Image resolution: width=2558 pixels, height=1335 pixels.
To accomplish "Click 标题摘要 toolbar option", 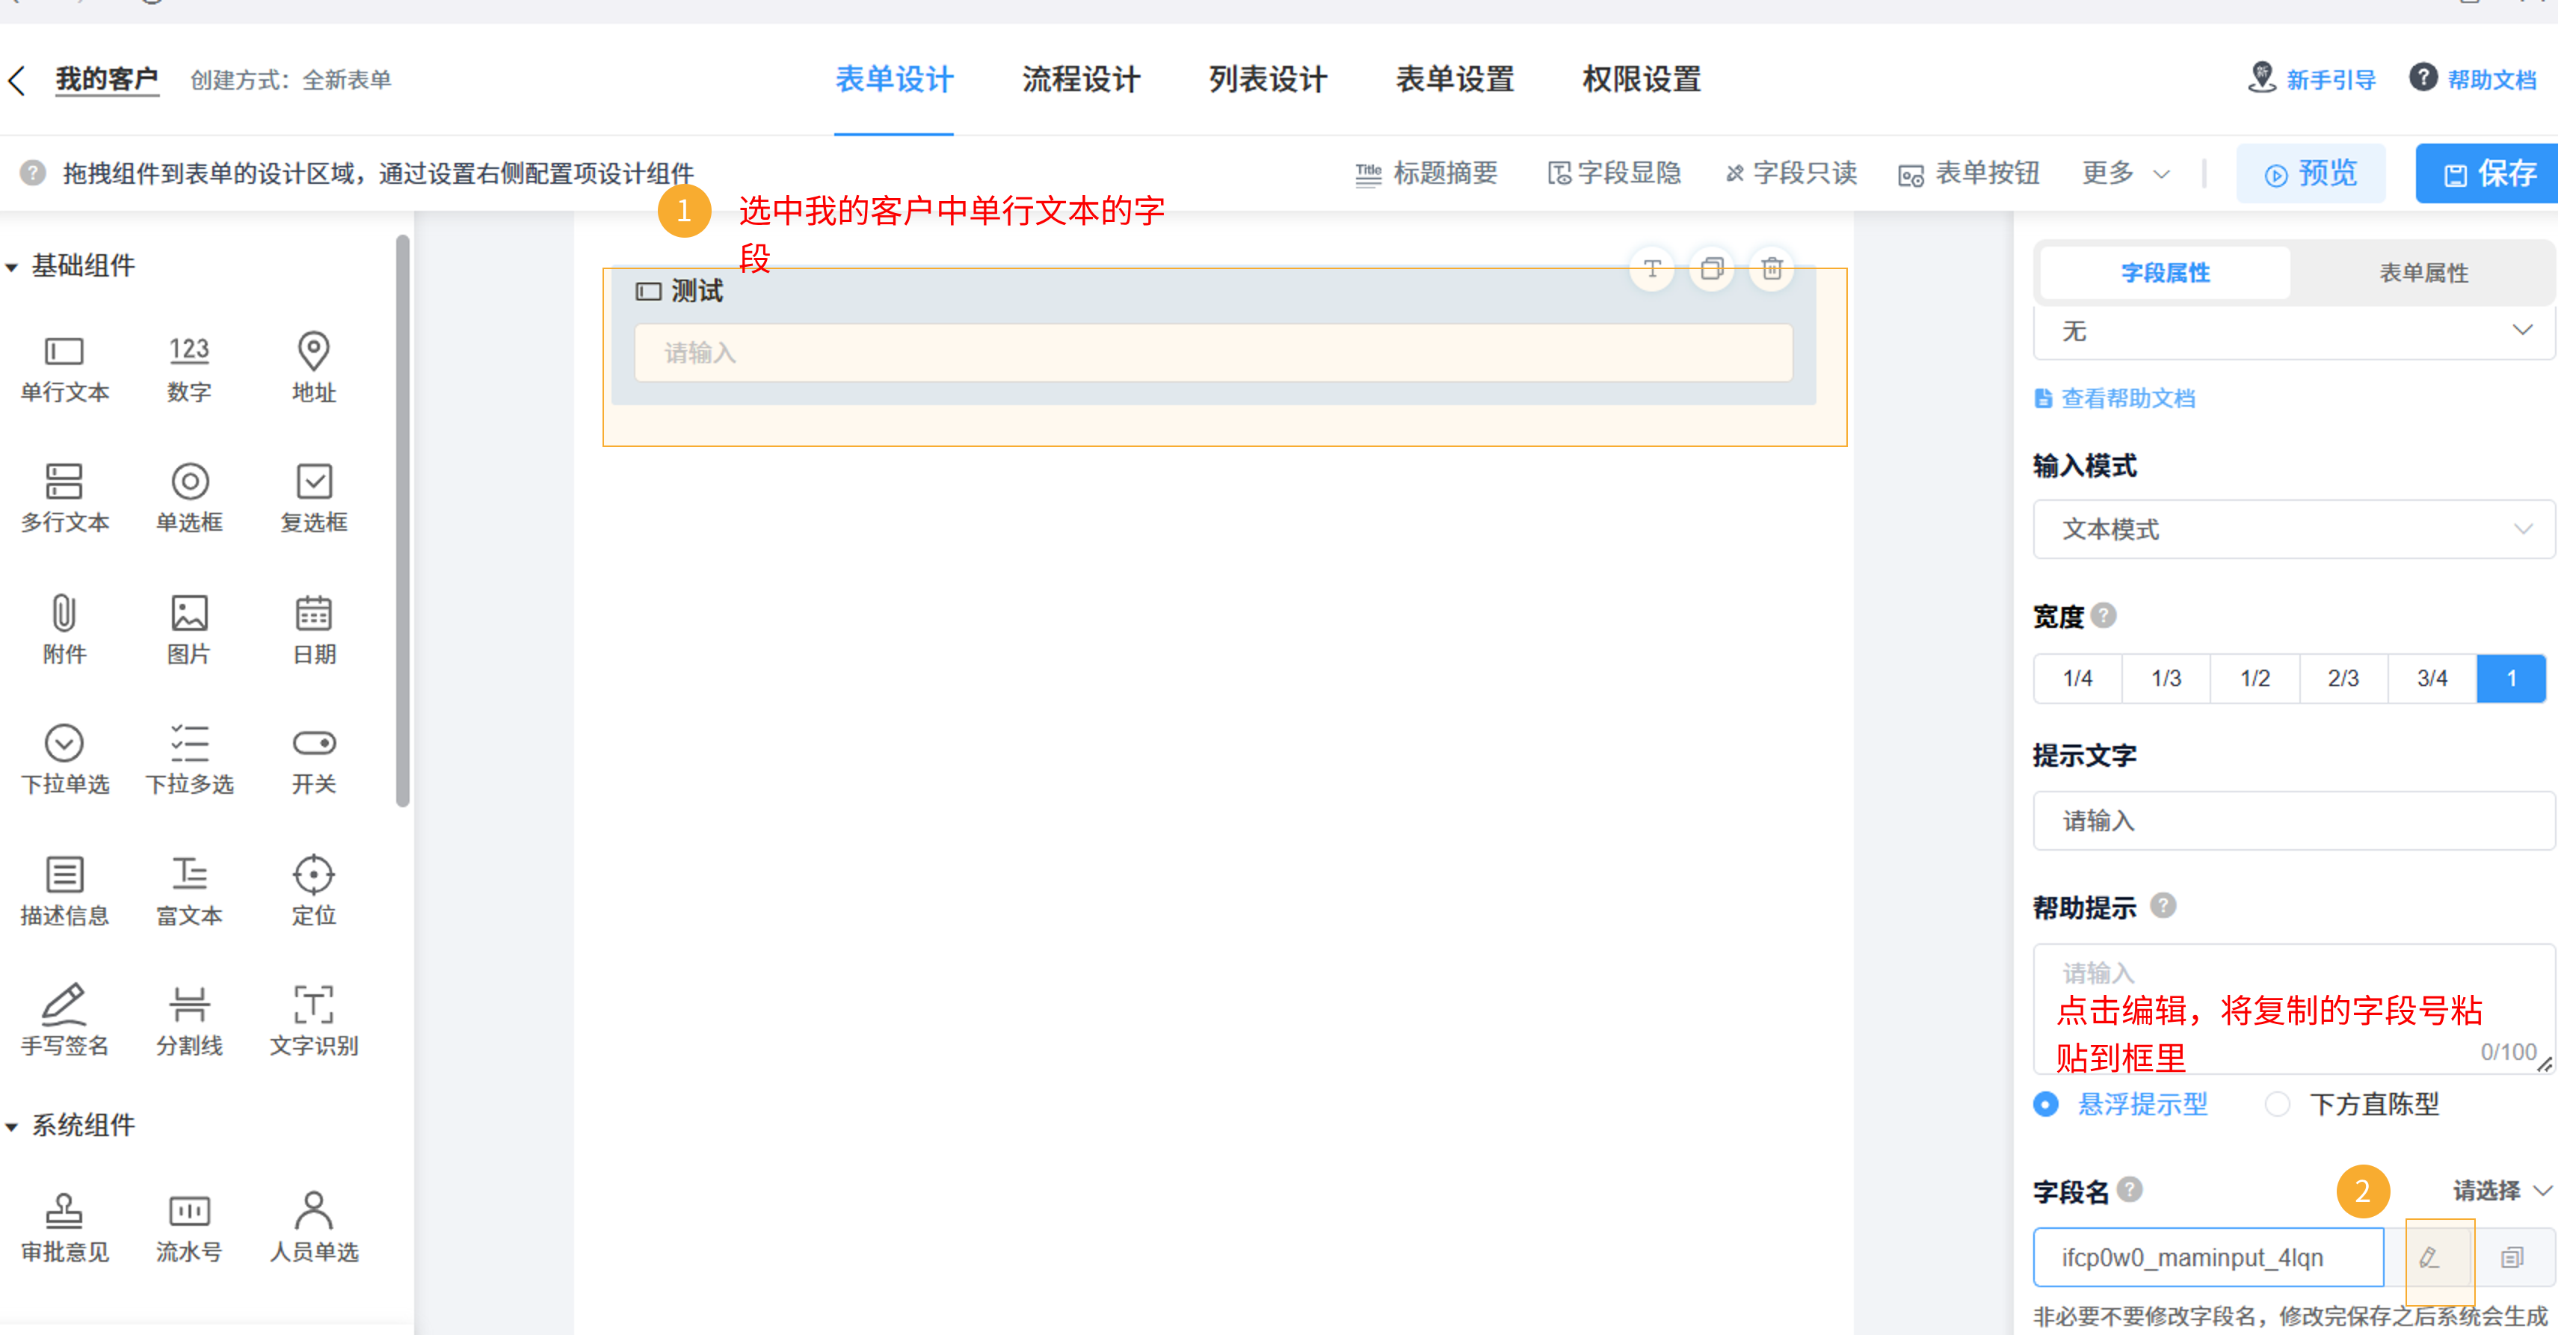I will pyautogui.click(x=1426, y=173).
